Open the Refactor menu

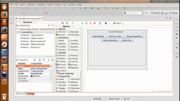click(31, 5)
